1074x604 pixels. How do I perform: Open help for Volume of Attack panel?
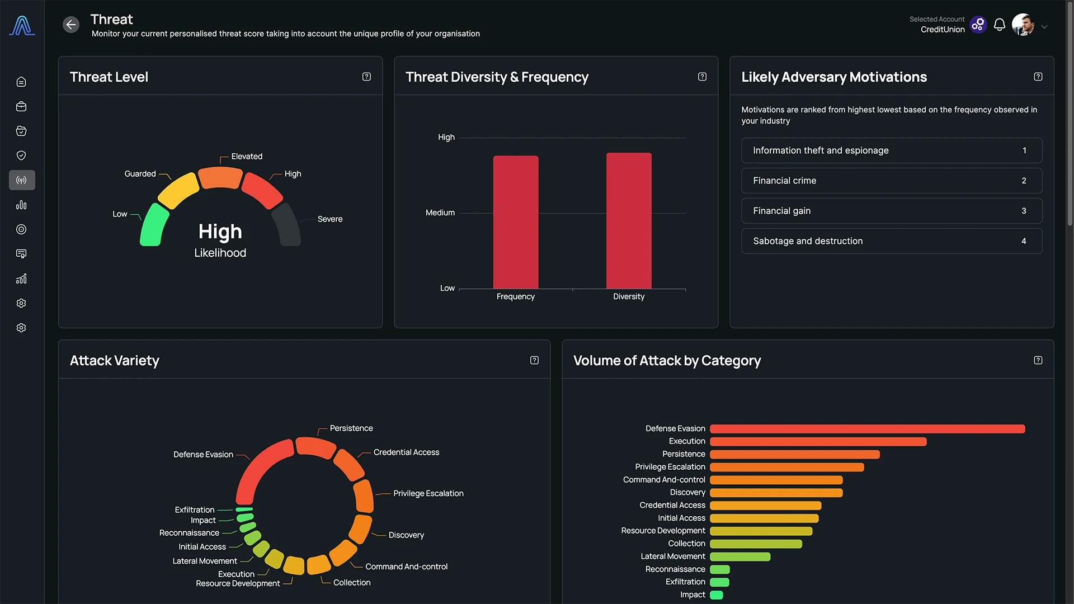pyautogui.click(x=1038, y=360)
